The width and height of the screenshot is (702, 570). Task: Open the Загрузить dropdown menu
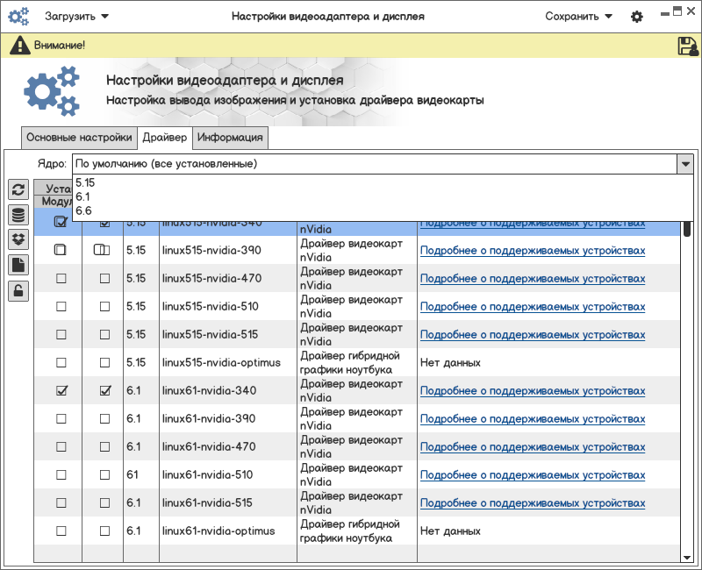point(76,17)
